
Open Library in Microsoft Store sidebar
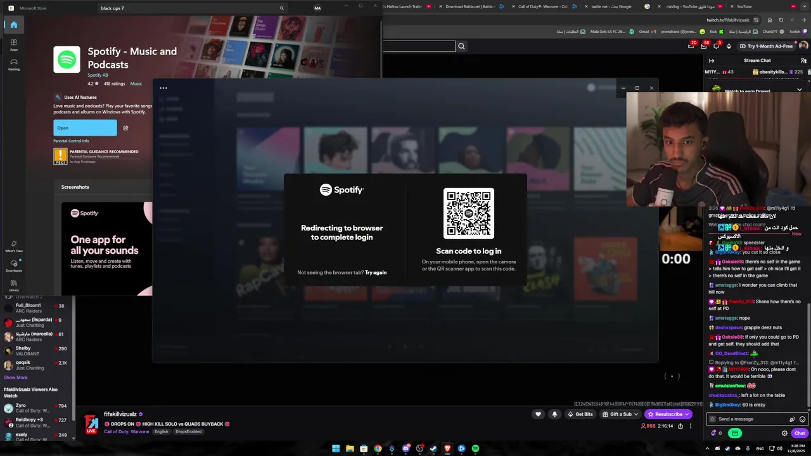13,286
